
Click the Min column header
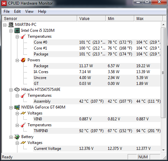click(x=120, y=18)
